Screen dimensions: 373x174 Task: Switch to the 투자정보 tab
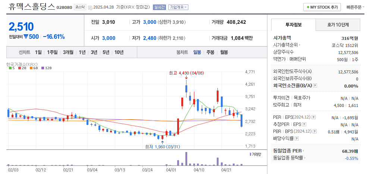(x=294, y=25)
